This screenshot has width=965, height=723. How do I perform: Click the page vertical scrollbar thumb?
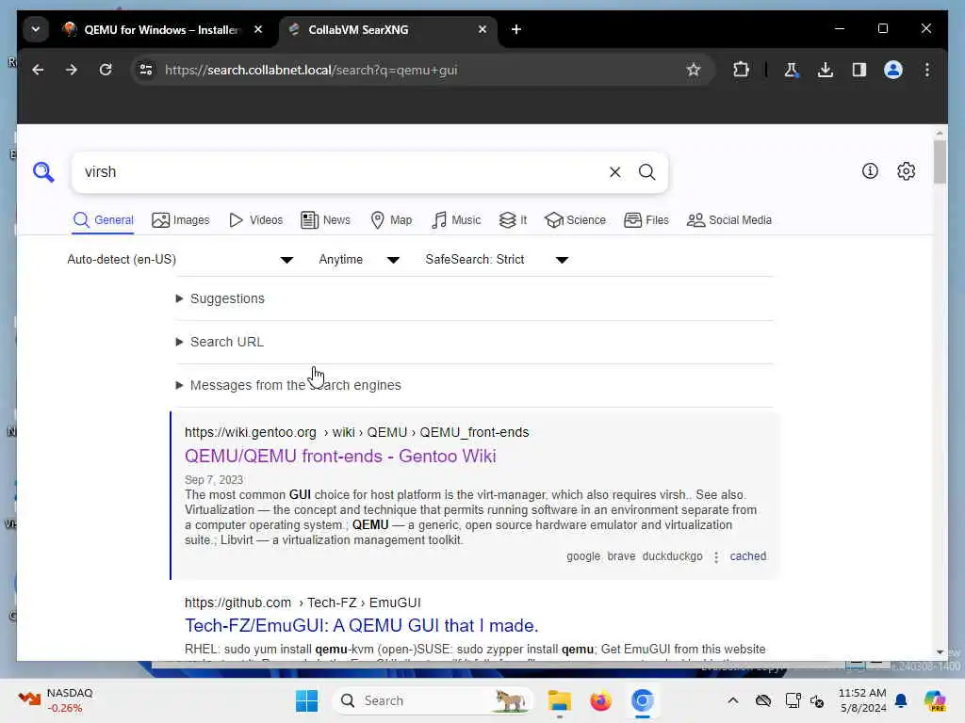940,162
